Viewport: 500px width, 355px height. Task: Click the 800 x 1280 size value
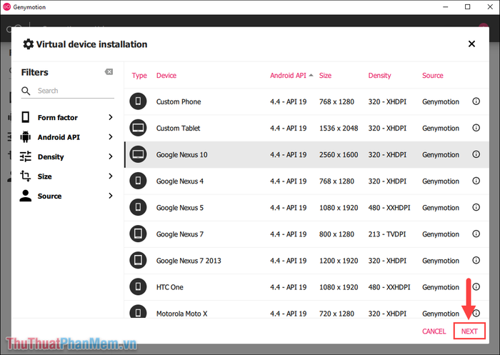click(x=336, y=234)
